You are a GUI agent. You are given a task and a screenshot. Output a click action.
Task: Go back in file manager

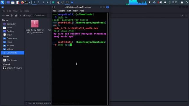pyautogui.click(x=3, y=15)
